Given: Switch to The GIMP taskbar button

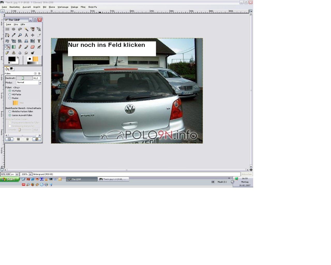Looking at the screenshot, I should [x=82, y=179].
